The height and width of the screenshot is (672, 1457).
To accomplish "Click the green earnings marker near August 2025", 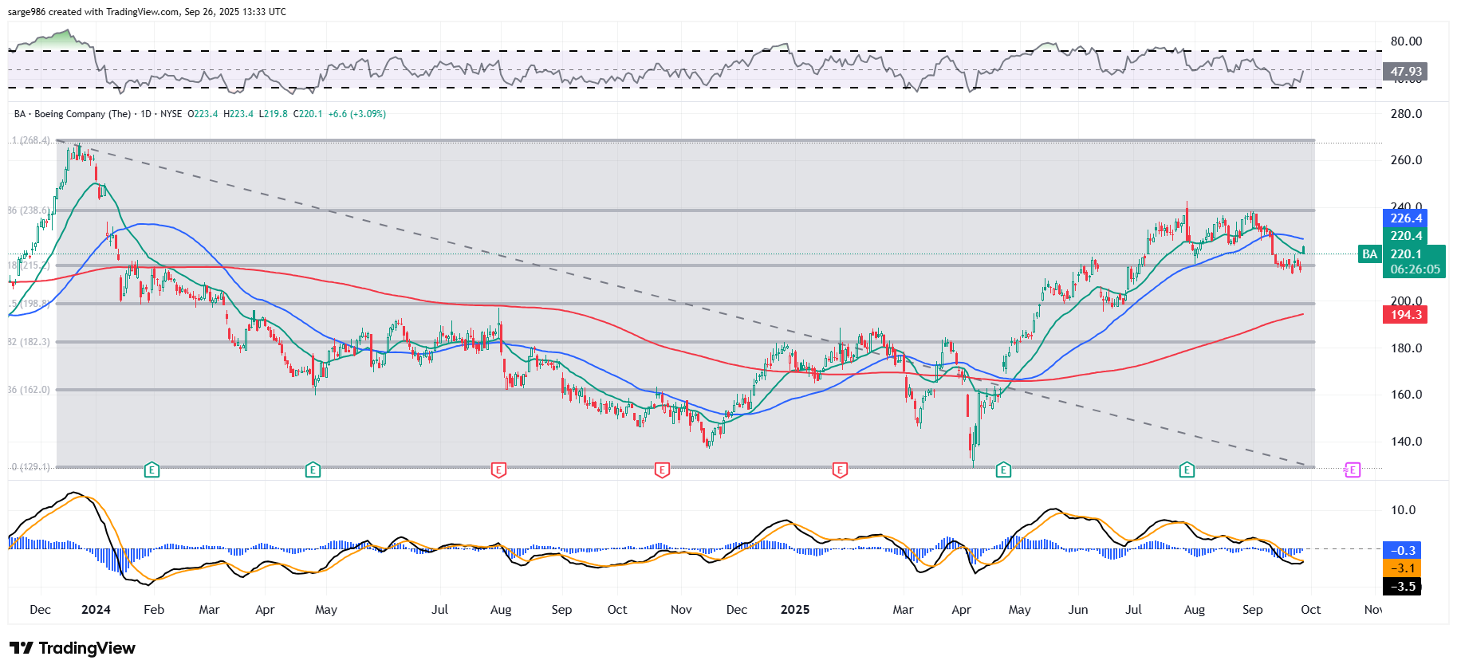I will point(1187,470).
